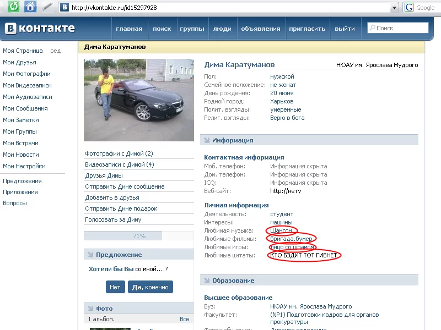Open Моя Страница in sidebar
Screen dimensions: 441x330
(23, 51)
